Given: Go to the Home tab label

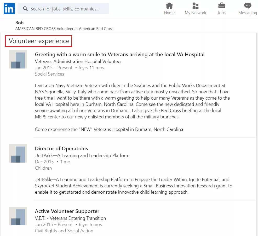Looking at the screenshot, I should pos(169,13).
